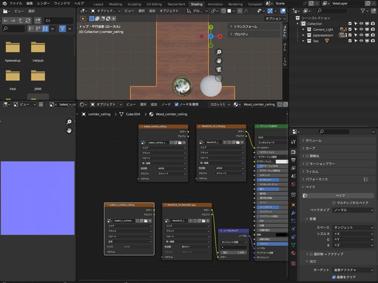
Task: Enable the マルチレゾからベイク checkbox
Action: [334, 202]
